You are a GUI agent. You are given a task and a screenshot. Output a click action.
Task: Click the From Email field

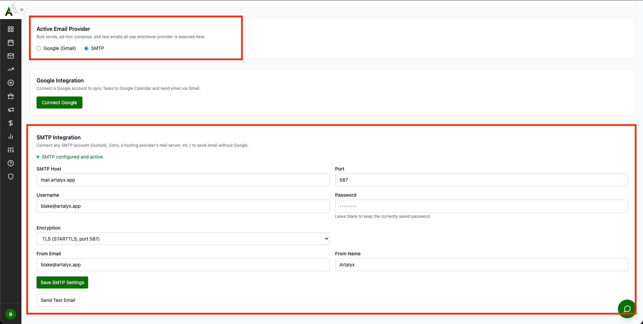183,265
